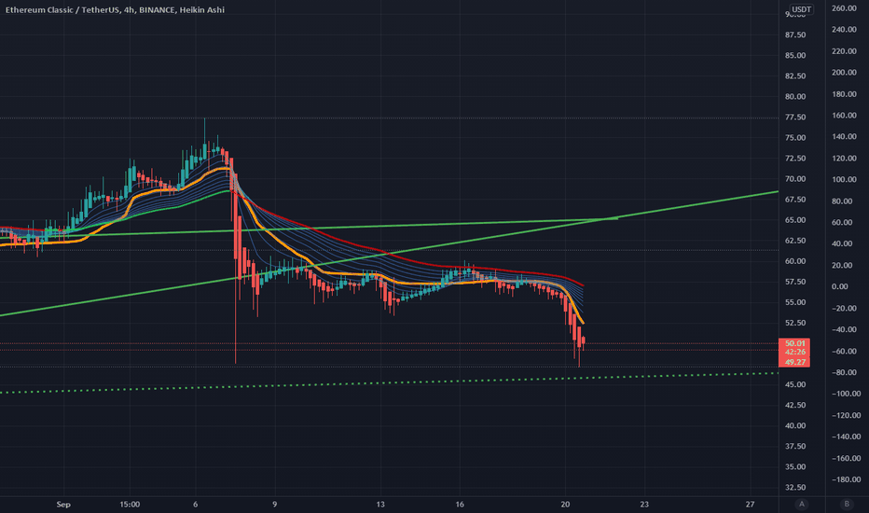This screenshot has height=513, width=869.
Task: Click the 65.00 price axis label
Action: [x=795, y=219]
